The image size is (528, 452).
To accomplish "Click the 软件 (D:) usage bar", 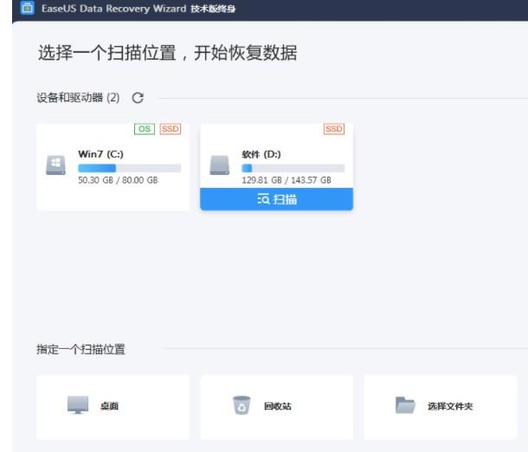I will [293, 168].
